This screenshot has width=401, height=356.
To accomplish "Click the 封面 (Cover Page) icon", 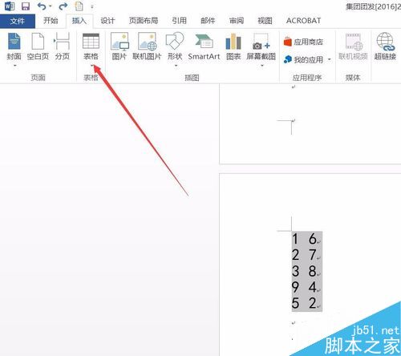I will [x=14, y=41].
